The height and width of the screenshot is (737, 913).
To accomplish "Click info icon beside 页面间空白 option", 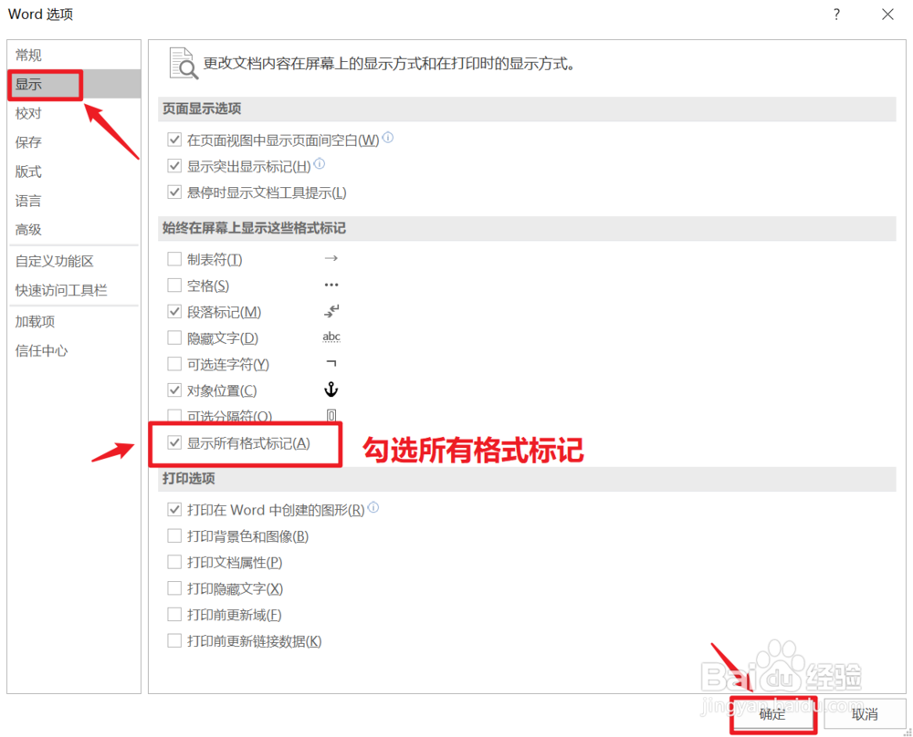I will tap(388, 138).
